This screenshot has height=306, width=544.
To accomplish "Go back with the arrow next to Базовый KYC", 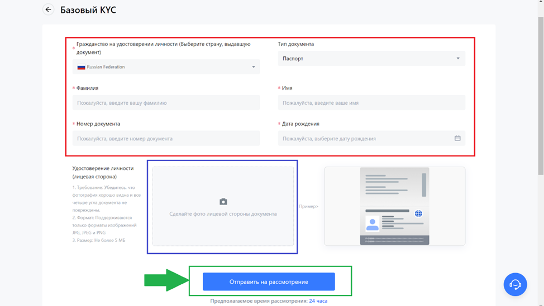I will click(x=48, y=9).
